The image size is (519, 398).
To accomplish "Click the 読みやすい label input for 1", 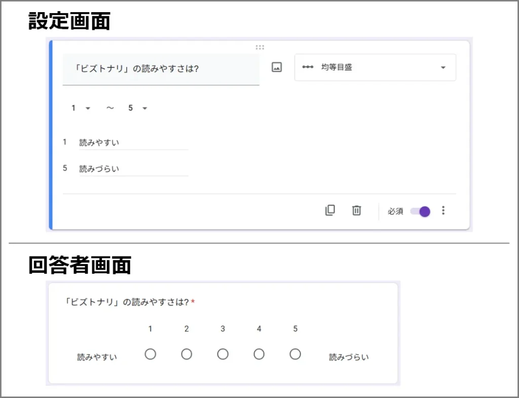I will click(133, 143).
